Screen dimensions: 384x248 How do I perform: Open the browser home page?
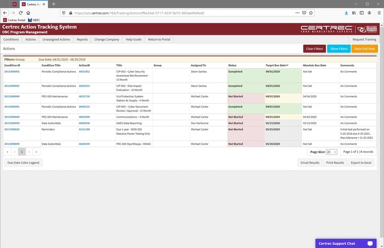point(28,13)
